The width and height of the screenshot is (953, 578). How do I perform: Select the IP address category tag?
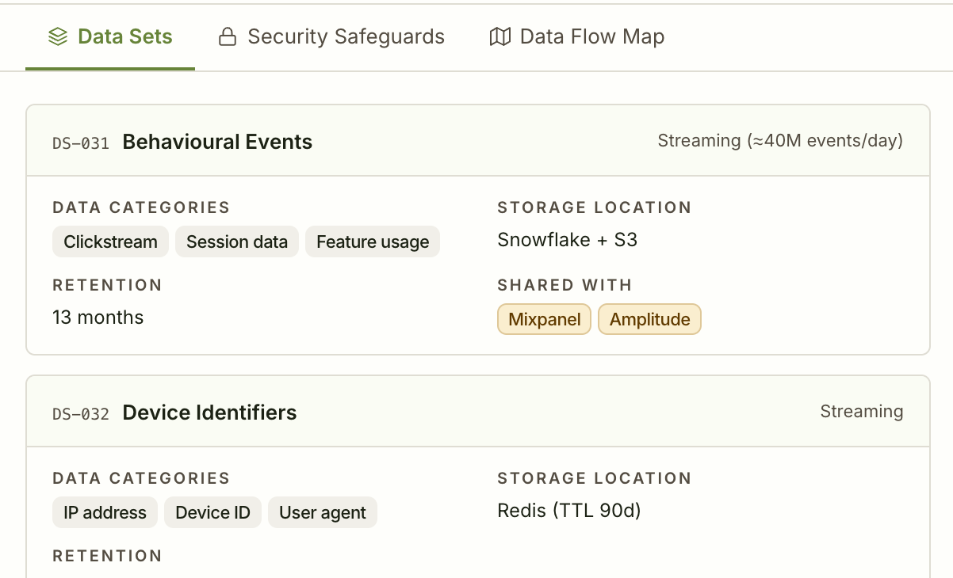pos(105,513)
